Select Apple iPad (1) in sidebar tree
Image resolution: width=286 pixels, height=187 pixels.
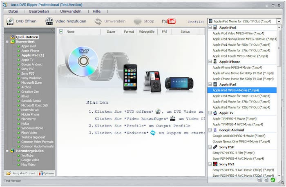pyautogui.click(x=33, y=55)
